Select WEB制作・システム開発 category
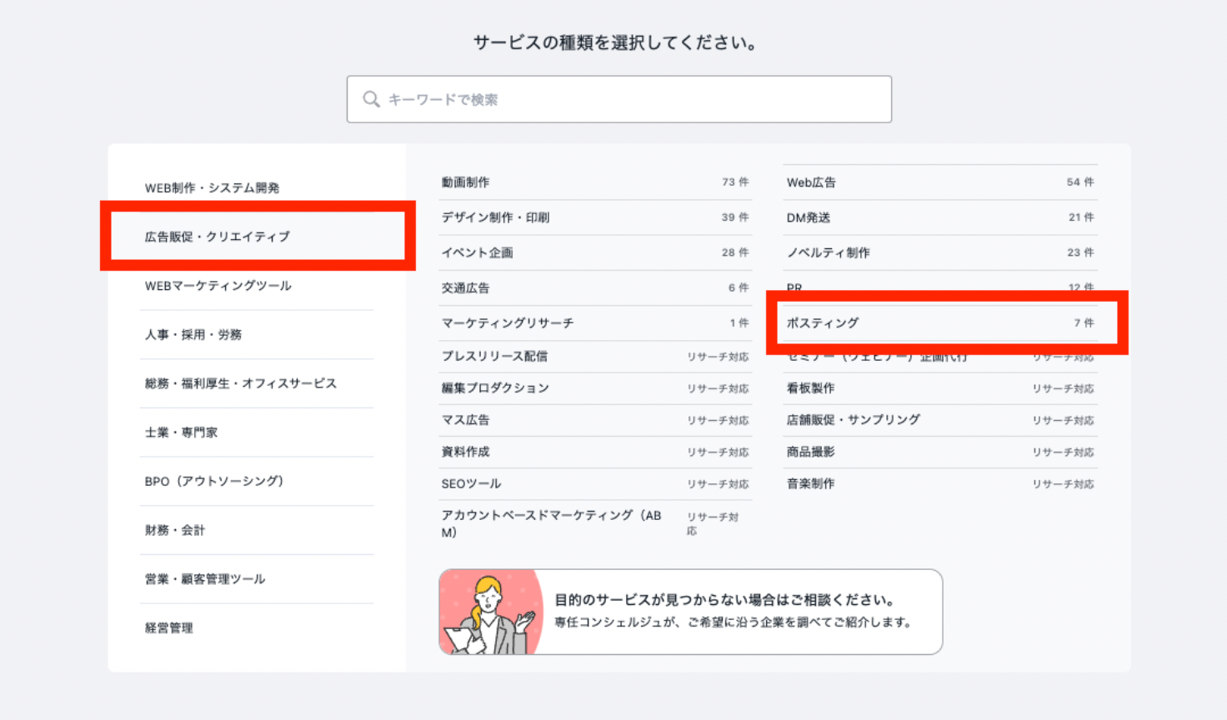The height and width of the screenshot is (720, 1227). click(213, 187)
